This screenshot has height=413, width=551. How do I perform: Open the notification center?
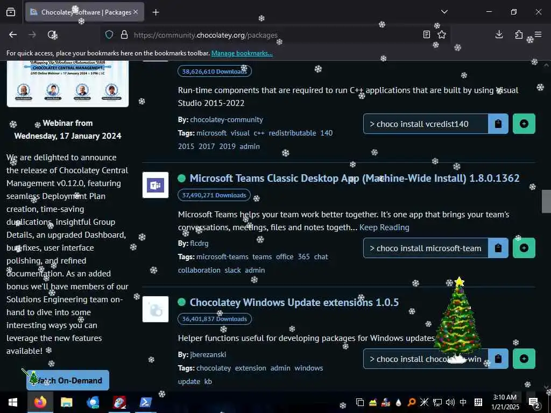click(534, 403)
